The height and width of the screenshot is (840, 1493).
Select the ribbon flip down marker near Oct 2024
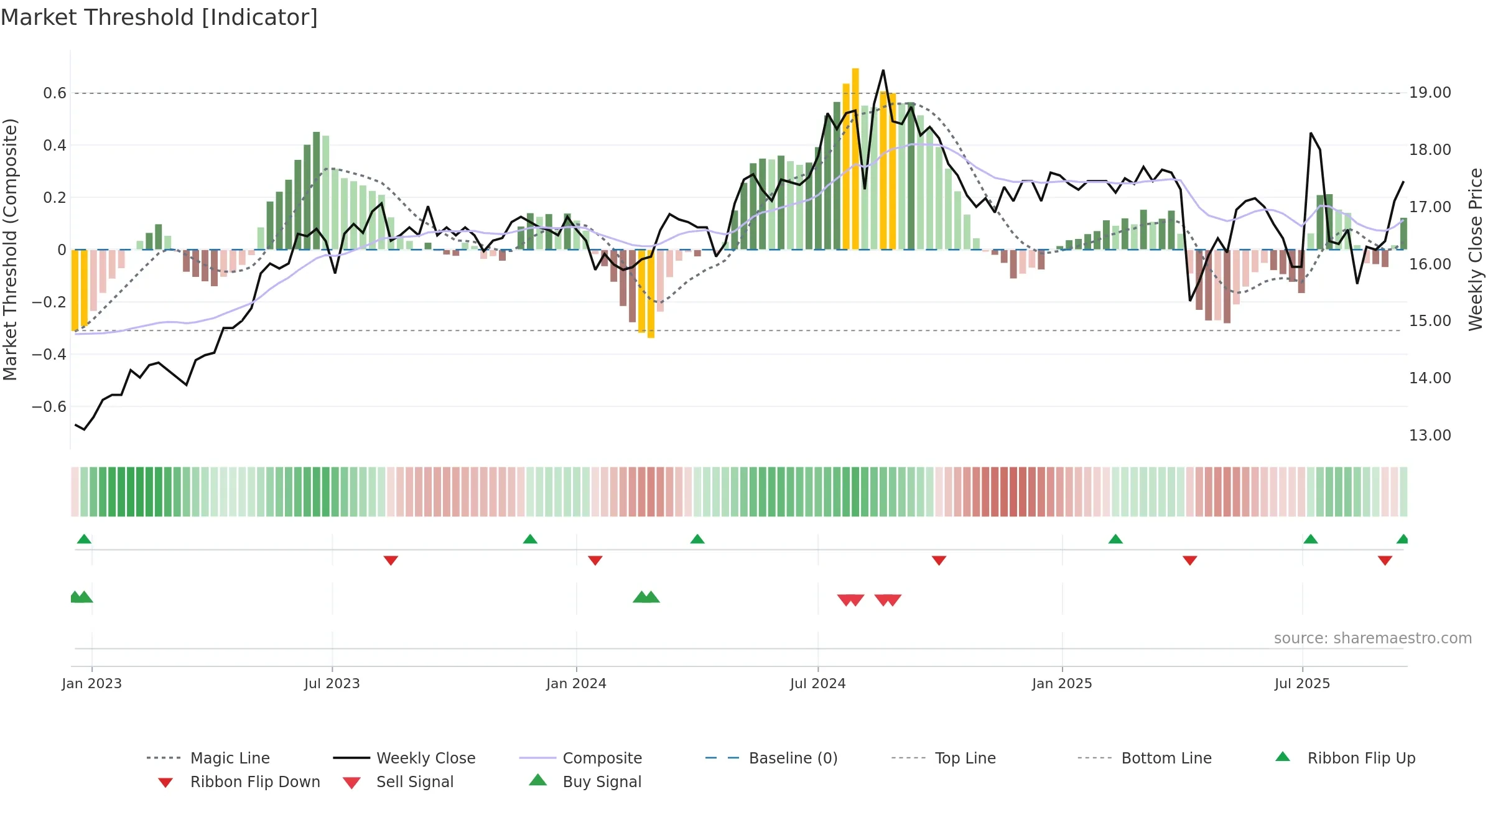coord(939,561)
